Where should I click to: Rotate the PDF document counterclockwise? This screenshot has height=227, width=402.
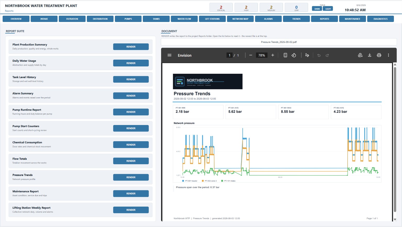click(x=294, y=55)
